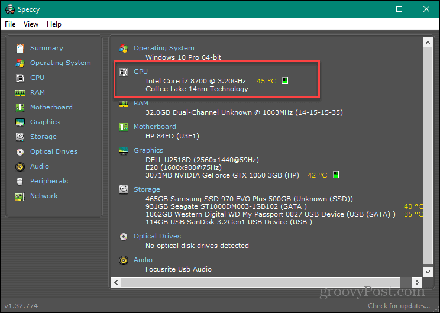
Task: Select Optical Drives in the sidebar
Action: 54,151
